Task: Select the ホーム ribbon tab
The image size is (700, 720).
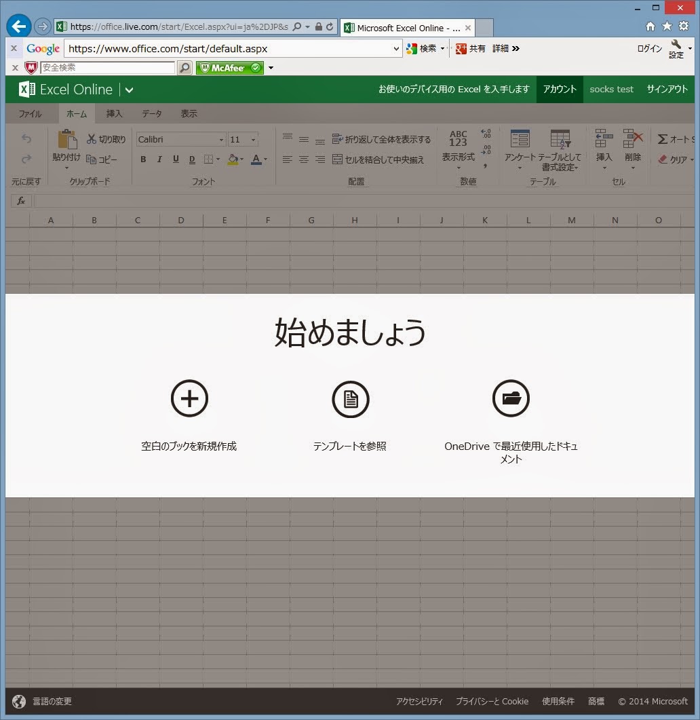Action: [x=77, y=113]
